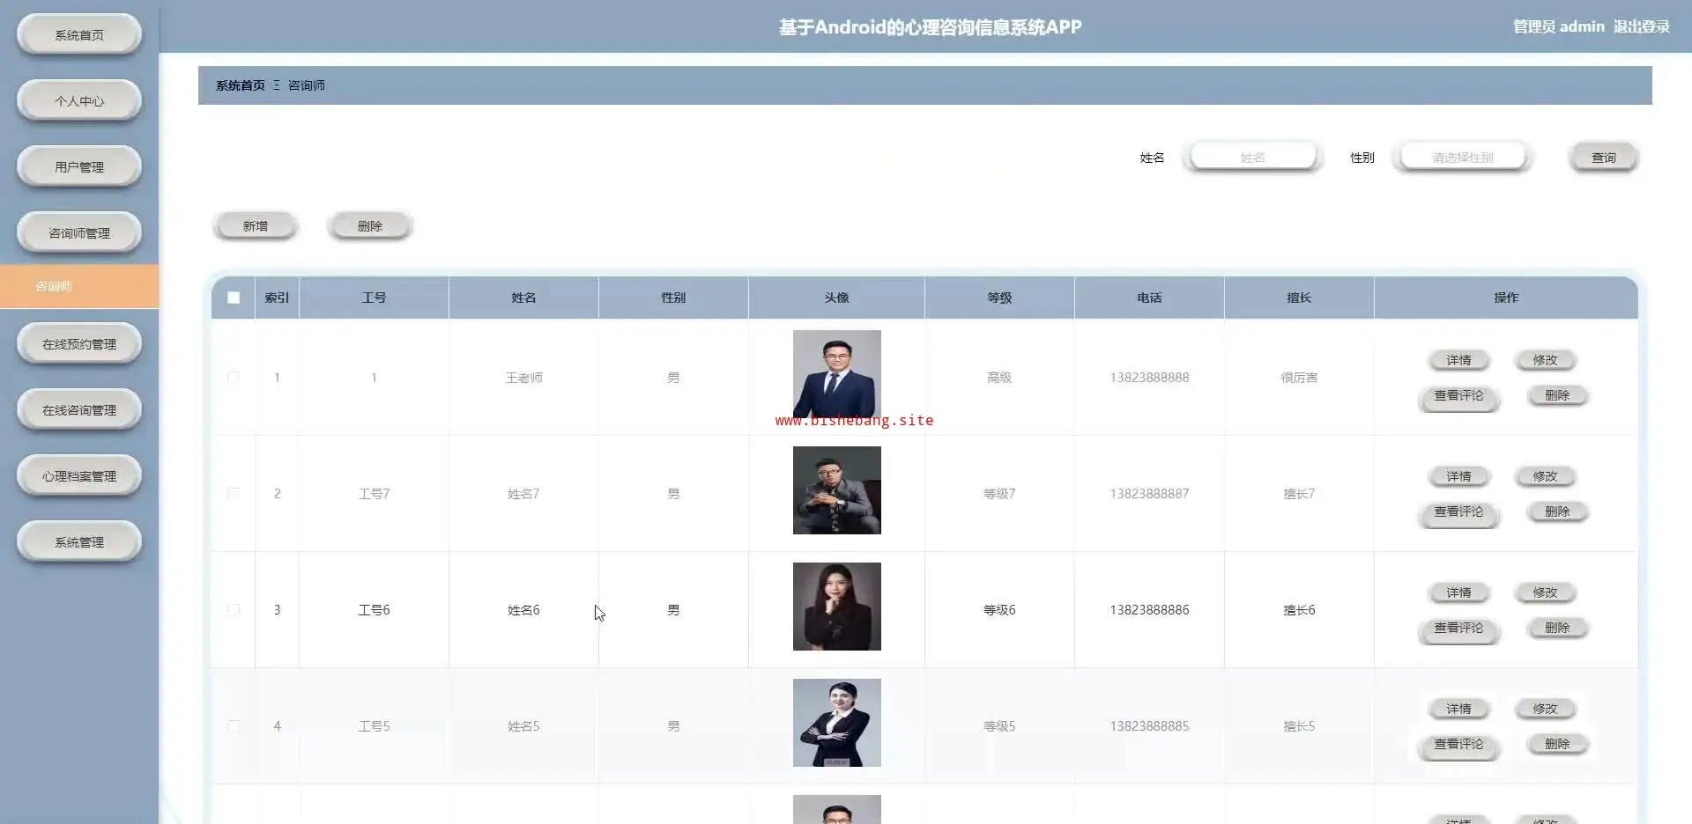Click 修改 for 姓名5

[x=1545, y=709]
